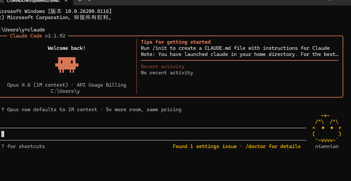Click the cmd icon on the tab
This screenshot has width=351, height=181.
1,1
